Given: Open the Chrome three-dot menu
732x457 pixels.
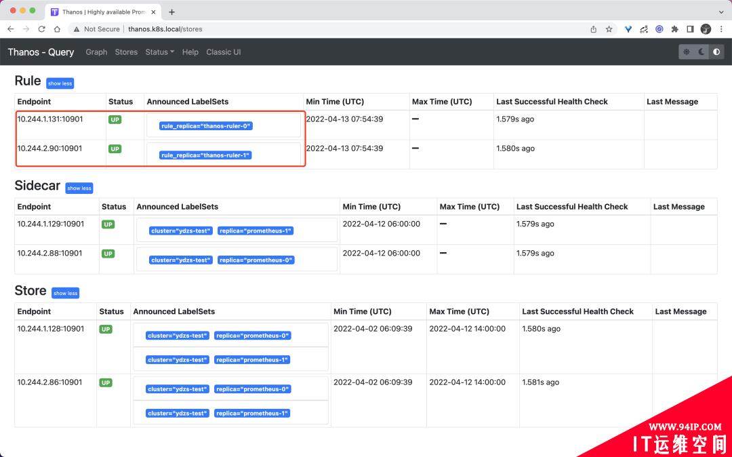Looking at the screenshot, I should [x=721, y=29].
